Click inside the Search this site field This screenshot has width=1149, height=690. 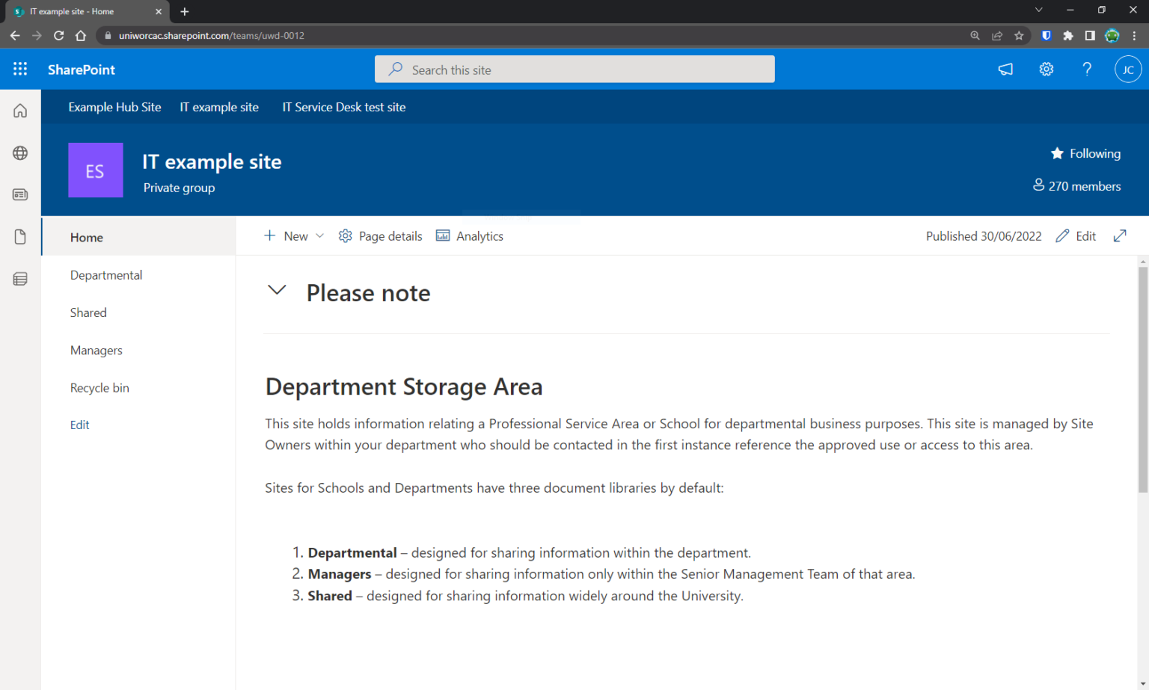[574, 69]
